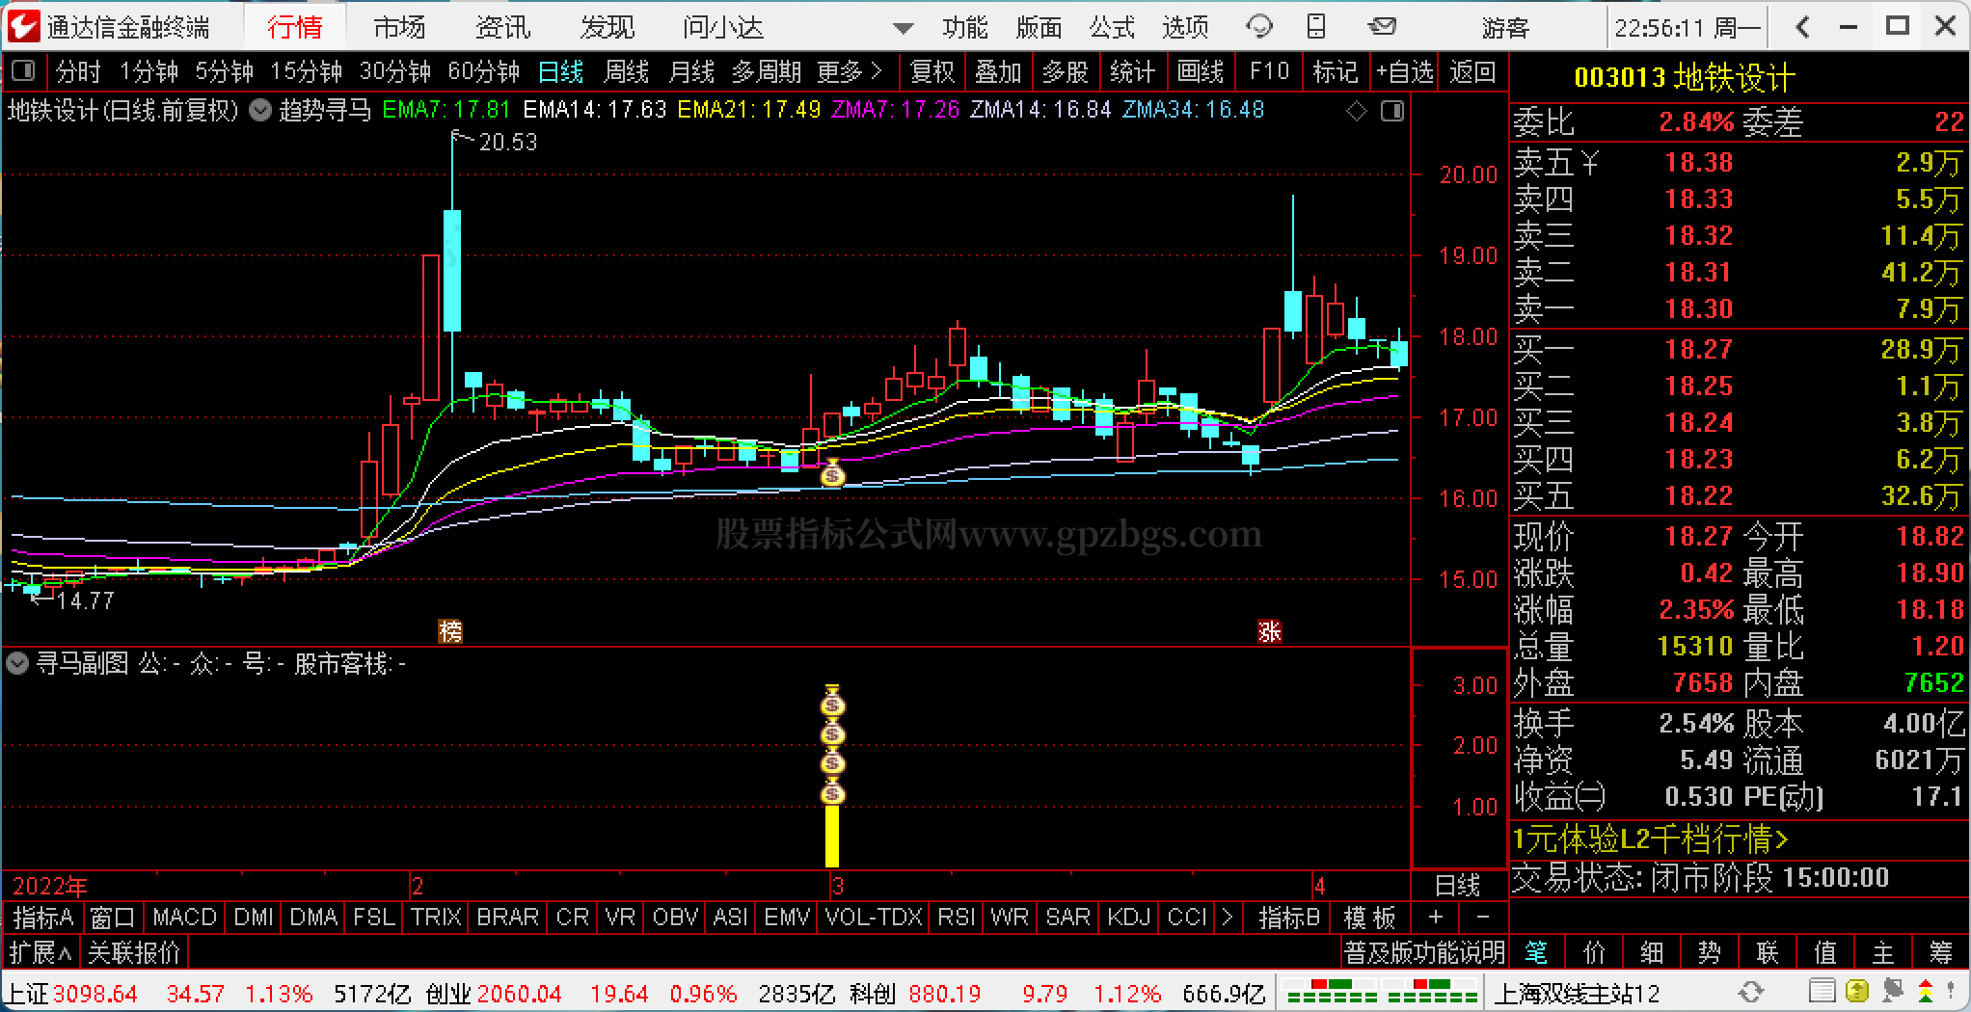
Task: Click the 叠加 overlay button
Action: [x=998, y=71]
